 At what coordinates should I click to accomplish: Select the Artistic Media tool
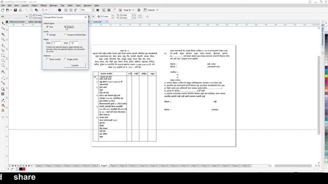pos(3,50)
